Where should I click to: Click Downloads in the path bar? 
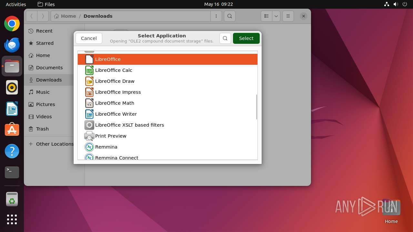click(98, 16)
